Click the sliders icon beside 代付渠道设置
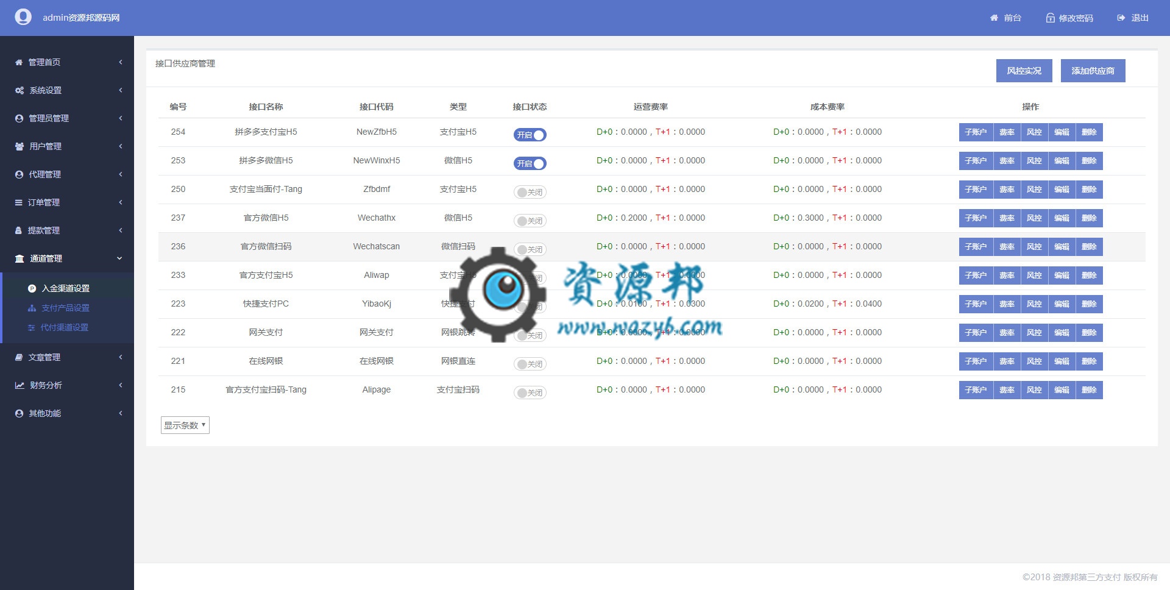 tap(32, 327)
